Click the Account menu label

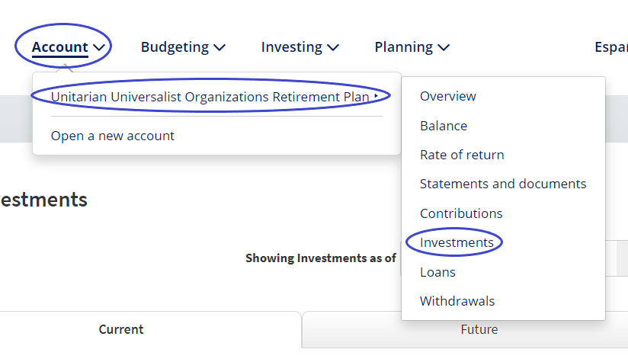(59, 47)
